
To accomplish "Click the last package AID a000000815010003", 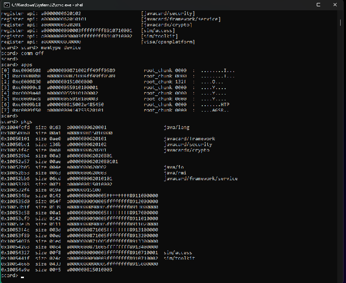I will (90, 270).
